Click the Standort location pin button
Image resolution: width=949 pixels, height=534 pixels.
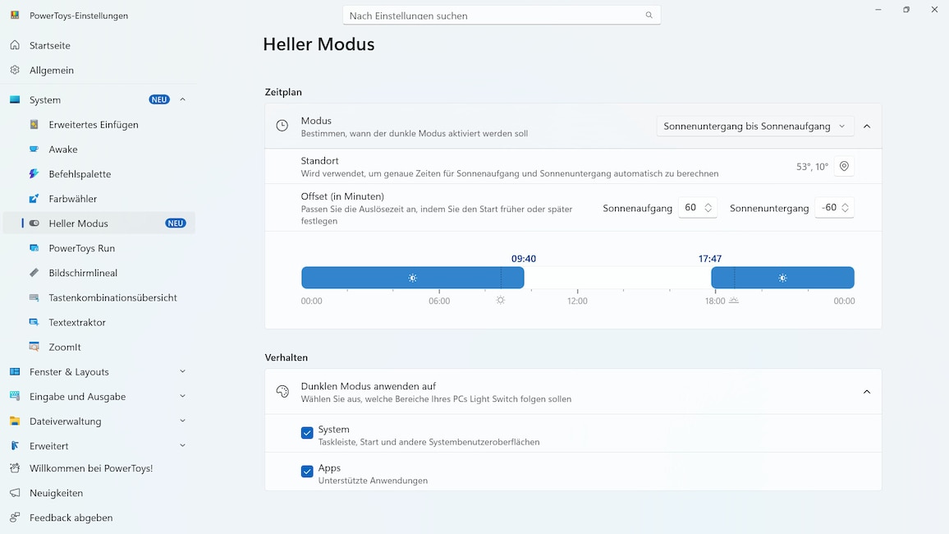844,166
